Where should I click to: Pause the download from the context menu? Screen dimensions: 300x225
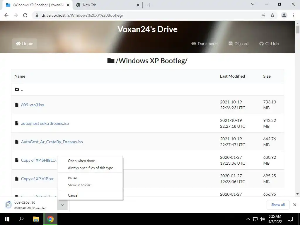coord(90,178)
